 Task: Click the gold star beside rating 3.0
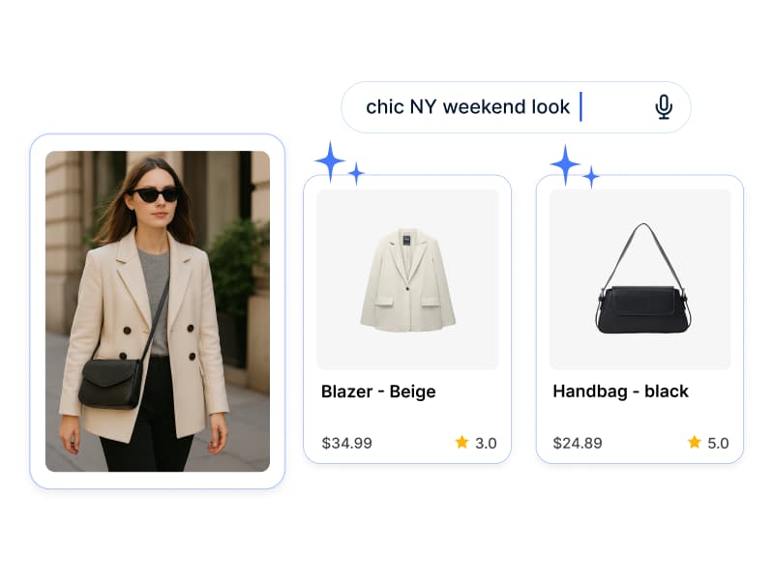(461, 442)
